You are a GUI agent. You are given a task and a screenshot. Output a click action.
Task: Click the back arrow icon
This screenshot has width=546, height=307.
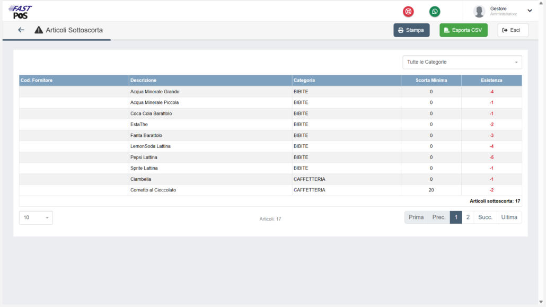click(x=21, y=30)
